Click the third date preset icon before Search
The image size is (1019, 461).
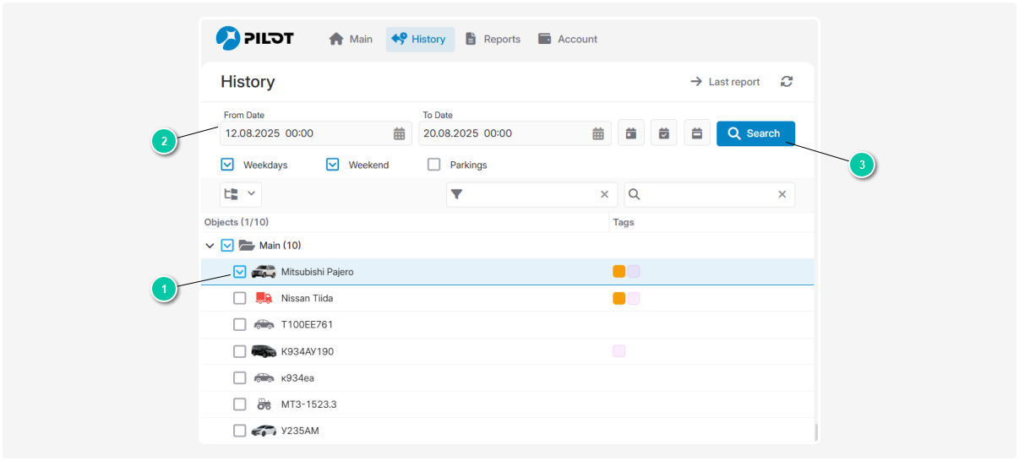click(x=697, y=133)
